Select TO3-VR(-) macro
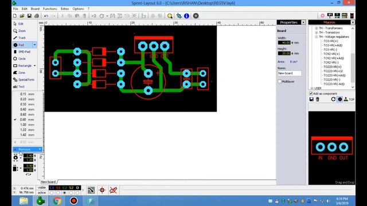This screenshot has height=206, width=367. tap(330, 50)
